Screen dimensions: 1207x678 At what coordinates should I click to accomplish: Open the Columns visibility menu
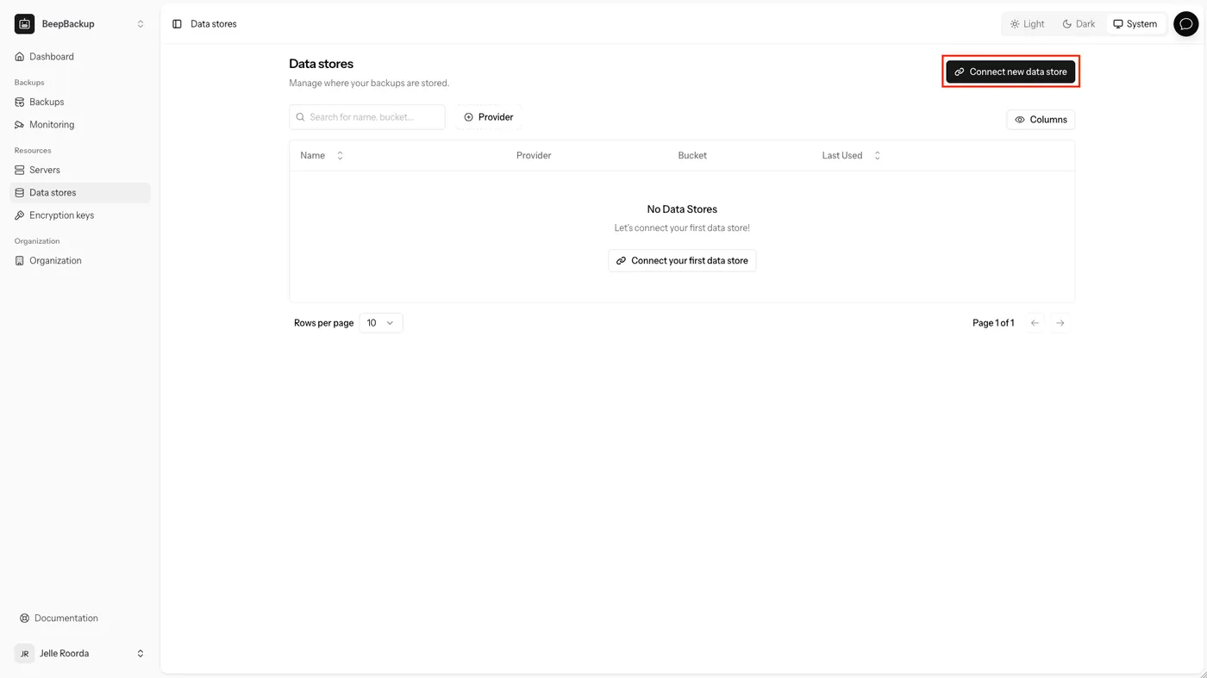click(x=1040, y=119)
